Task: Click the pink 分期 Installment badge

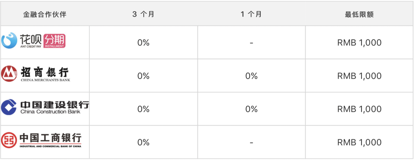Action: (55, 40)
